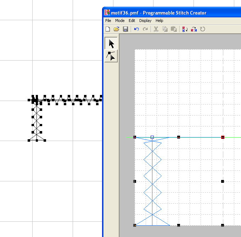Expand the Help menu
This screenshot has width=241, height=237.
tap(159, 21)
